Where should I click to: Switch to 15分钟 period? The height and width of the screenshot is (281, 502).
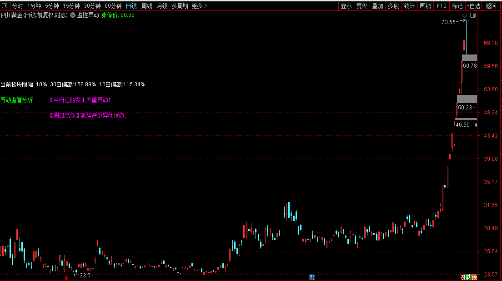(x=71, y=6)
